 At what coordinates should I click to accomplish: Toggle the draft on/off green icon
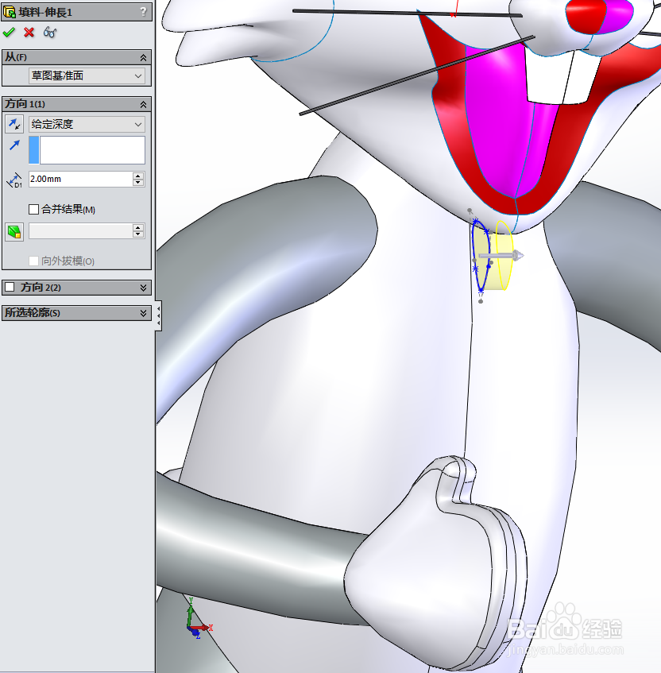click(14, 232)
